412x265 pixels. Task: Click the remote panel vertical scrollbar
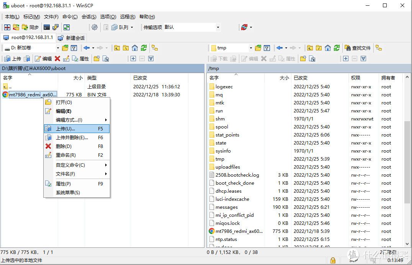click(407, 163)
